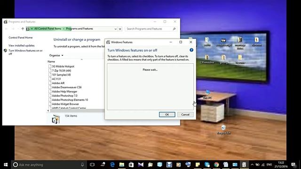This screenshot has height=169, width=301.
Task: Click the back arrow in Programs and Features
Action: (x=6, y=29)
